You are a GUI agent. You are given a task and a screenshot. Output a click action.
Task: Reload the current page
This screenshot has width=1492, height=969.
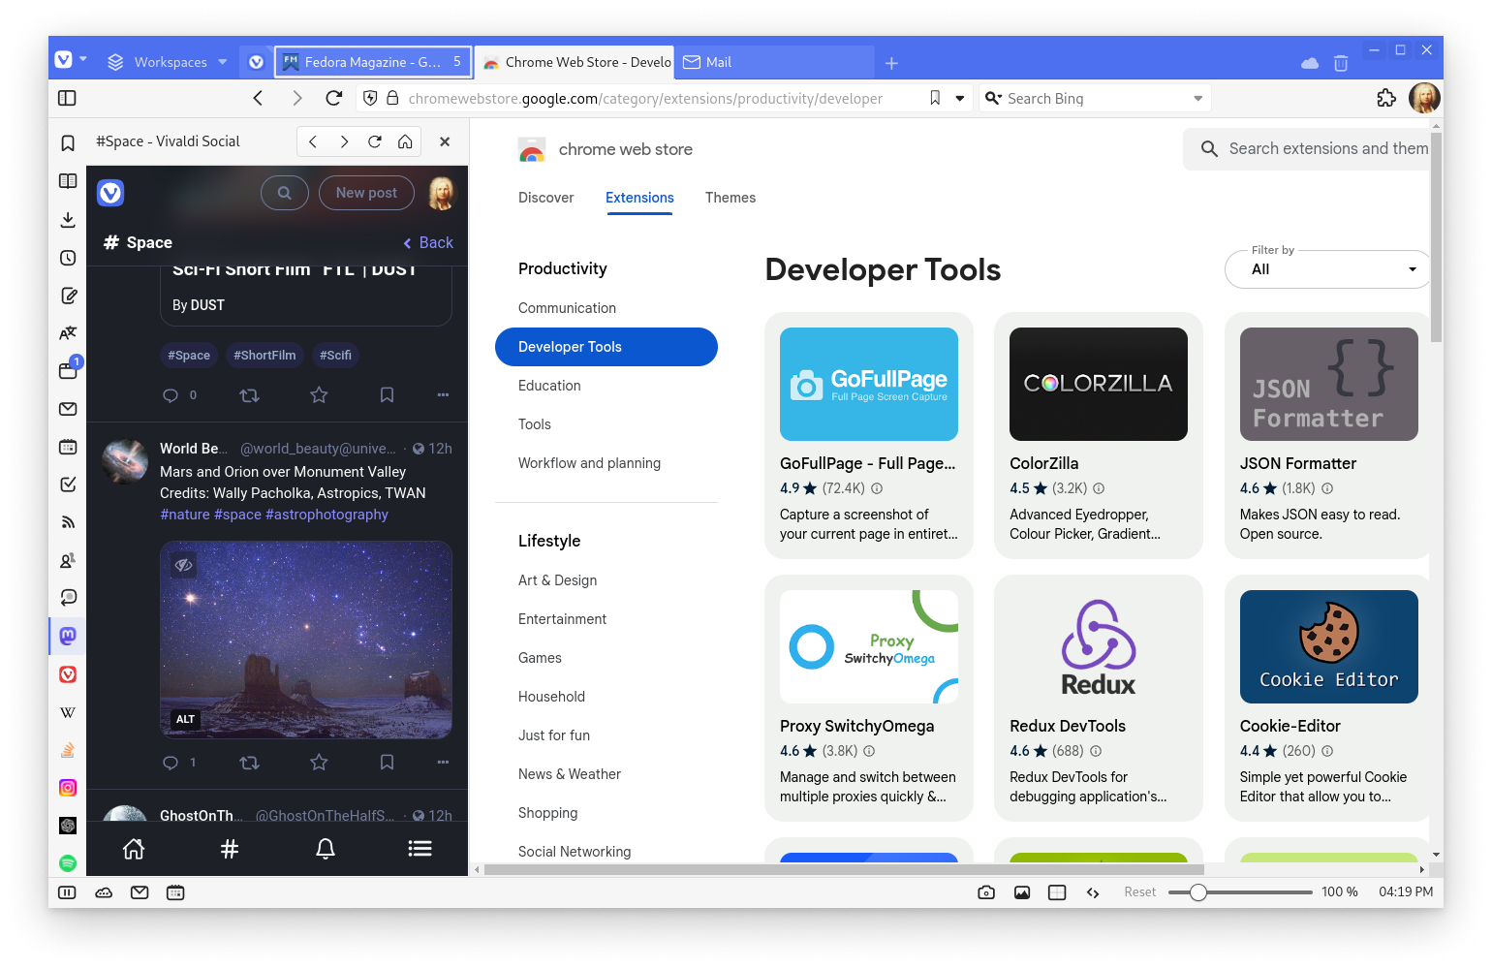click(334, 98)
